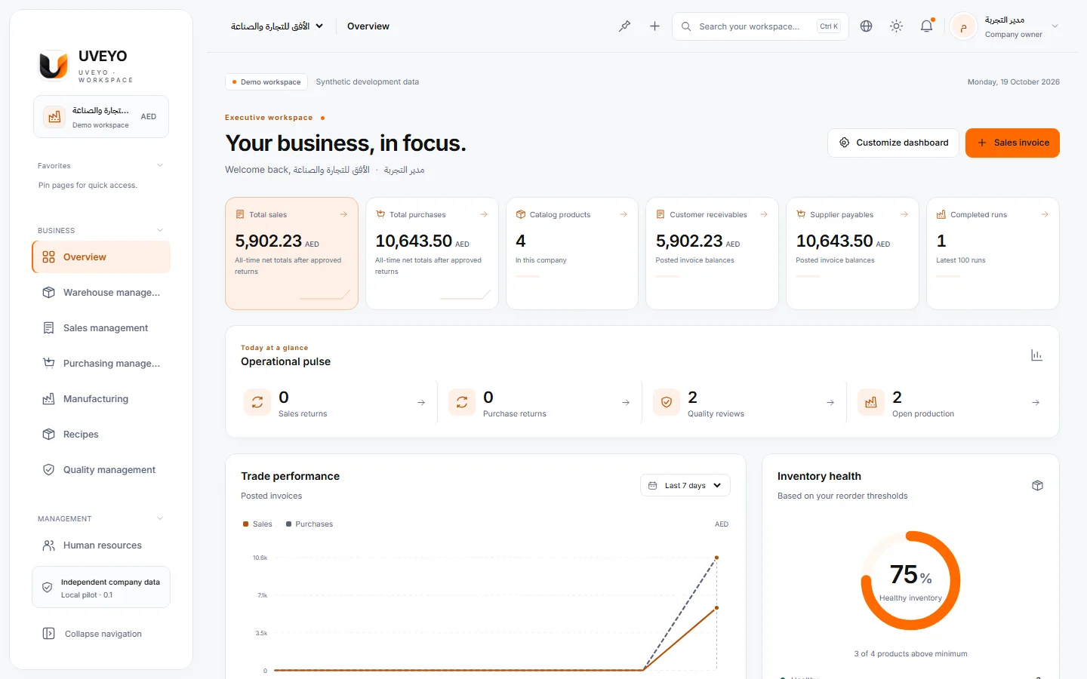Open the AED workspace switcher card
Image resolution: width=1087 pixels, height=679 pixels.
pyautogui.click(x=101, y=117)
